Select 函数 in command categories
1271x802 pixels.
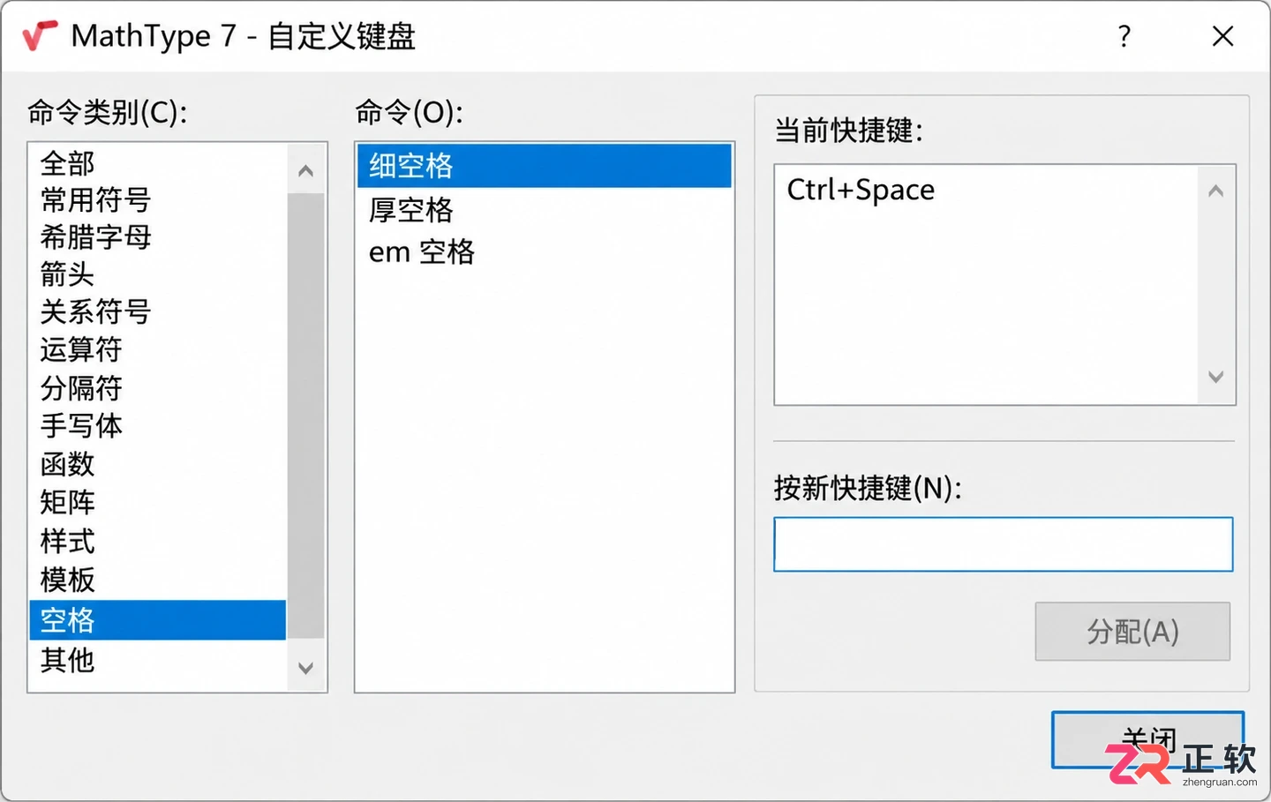pyautogui.click(x=157, y=464)
